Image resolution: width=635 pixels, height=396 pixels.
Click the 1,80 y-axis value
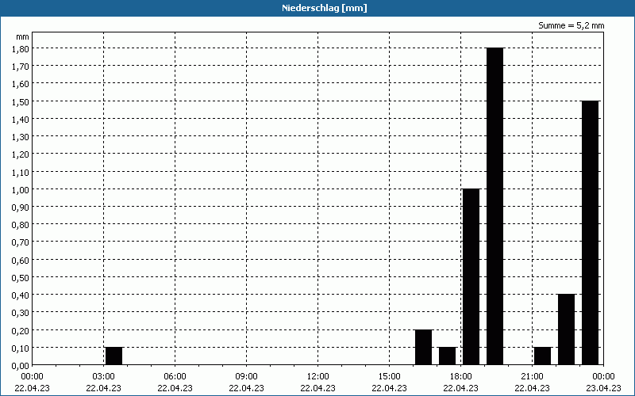point(21,48)
